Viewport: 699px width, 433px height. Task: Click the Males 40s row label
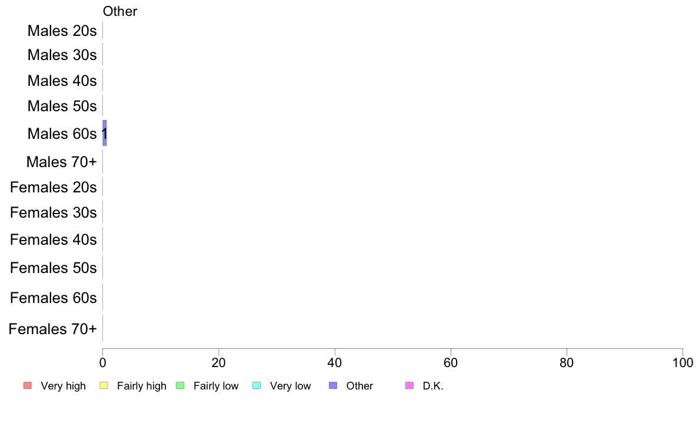click(x=62, y=81)
